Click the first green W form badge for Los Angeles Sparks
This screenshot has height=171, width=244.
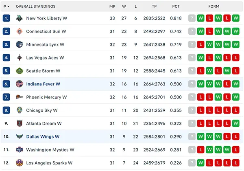(200, 163)
